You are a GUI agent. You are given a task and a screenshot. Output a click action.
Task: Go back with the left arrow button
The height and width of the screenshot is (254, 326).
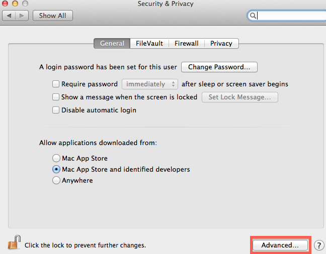click(x=9, y=16)
